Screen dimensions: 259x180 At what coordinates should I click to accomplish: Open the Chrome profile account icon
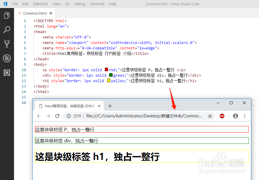[235, 116]
